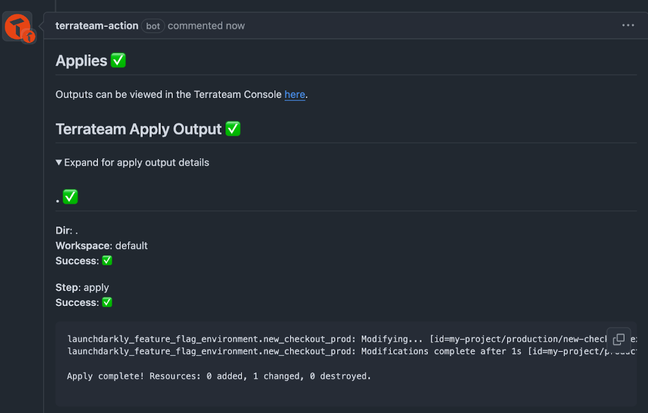Open the Terrateam Console 'here' link

coord(295,94)
